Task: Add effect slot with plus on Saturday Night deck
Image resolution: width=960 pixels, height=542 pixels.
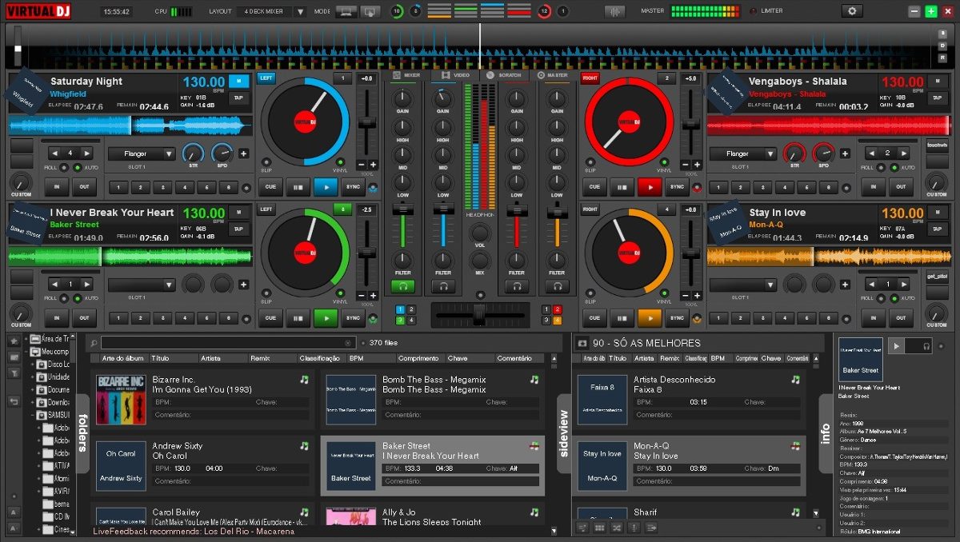Action: point(243,153)
